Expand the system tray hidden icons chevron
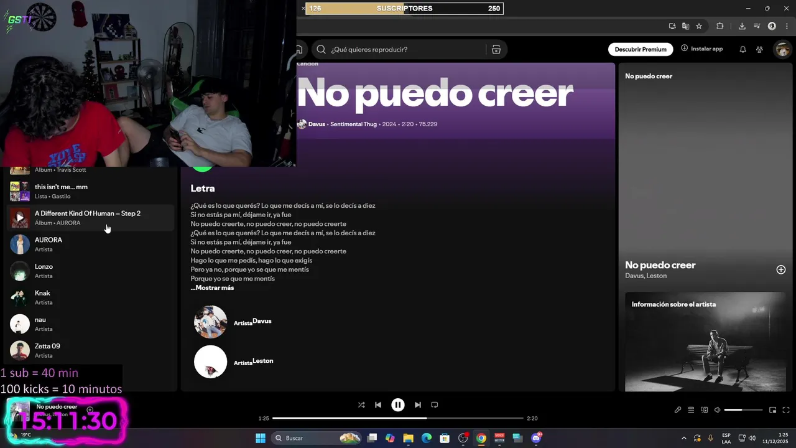796x448 pixels. 684,438
